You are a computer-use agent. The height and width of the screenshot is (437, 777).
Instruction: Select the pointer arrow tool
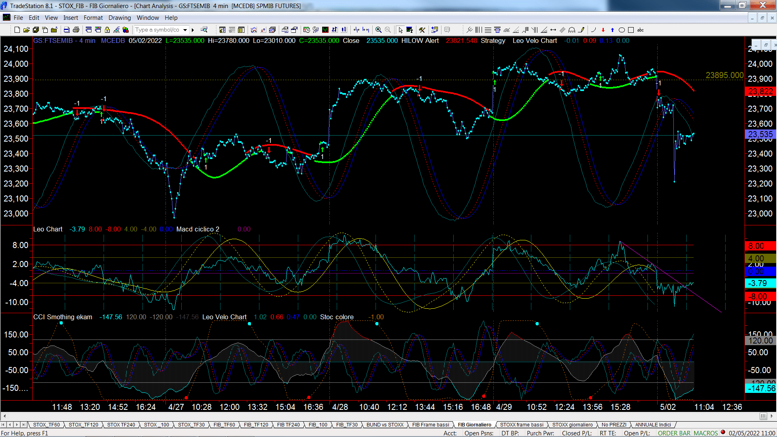click(400, 30)
